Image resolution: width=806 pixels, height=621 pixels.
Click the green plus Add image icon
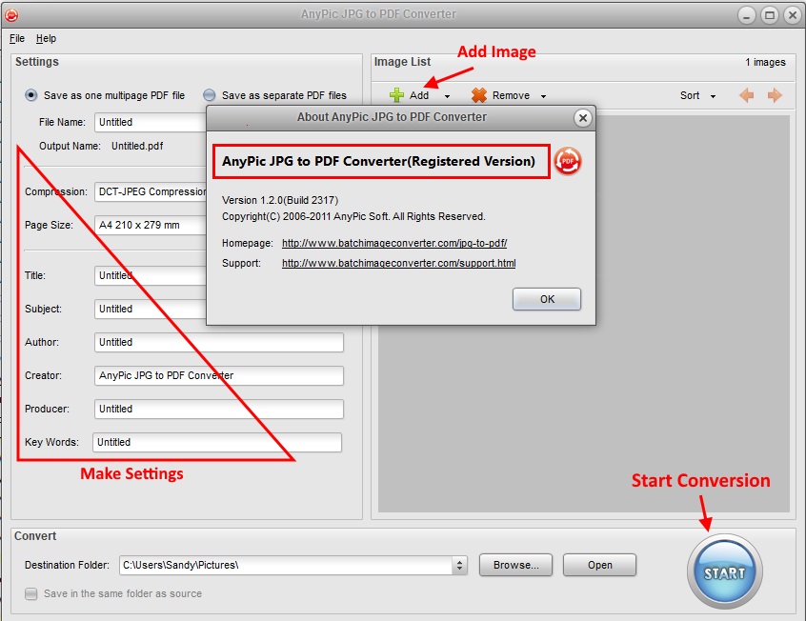click(397, 95)
